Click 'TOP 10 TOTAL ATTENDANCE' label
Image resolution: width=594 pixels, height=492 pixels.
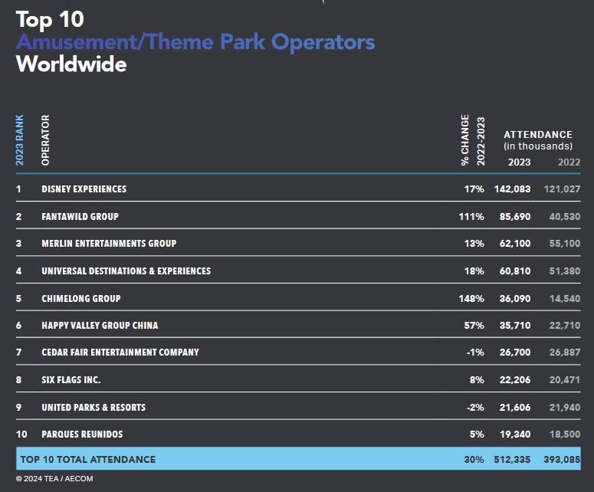[x=88, y=460]
